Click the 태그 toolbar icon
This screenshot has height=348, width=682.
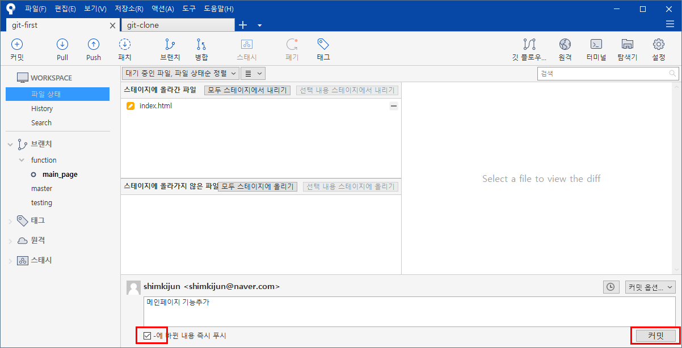[323, 45]
